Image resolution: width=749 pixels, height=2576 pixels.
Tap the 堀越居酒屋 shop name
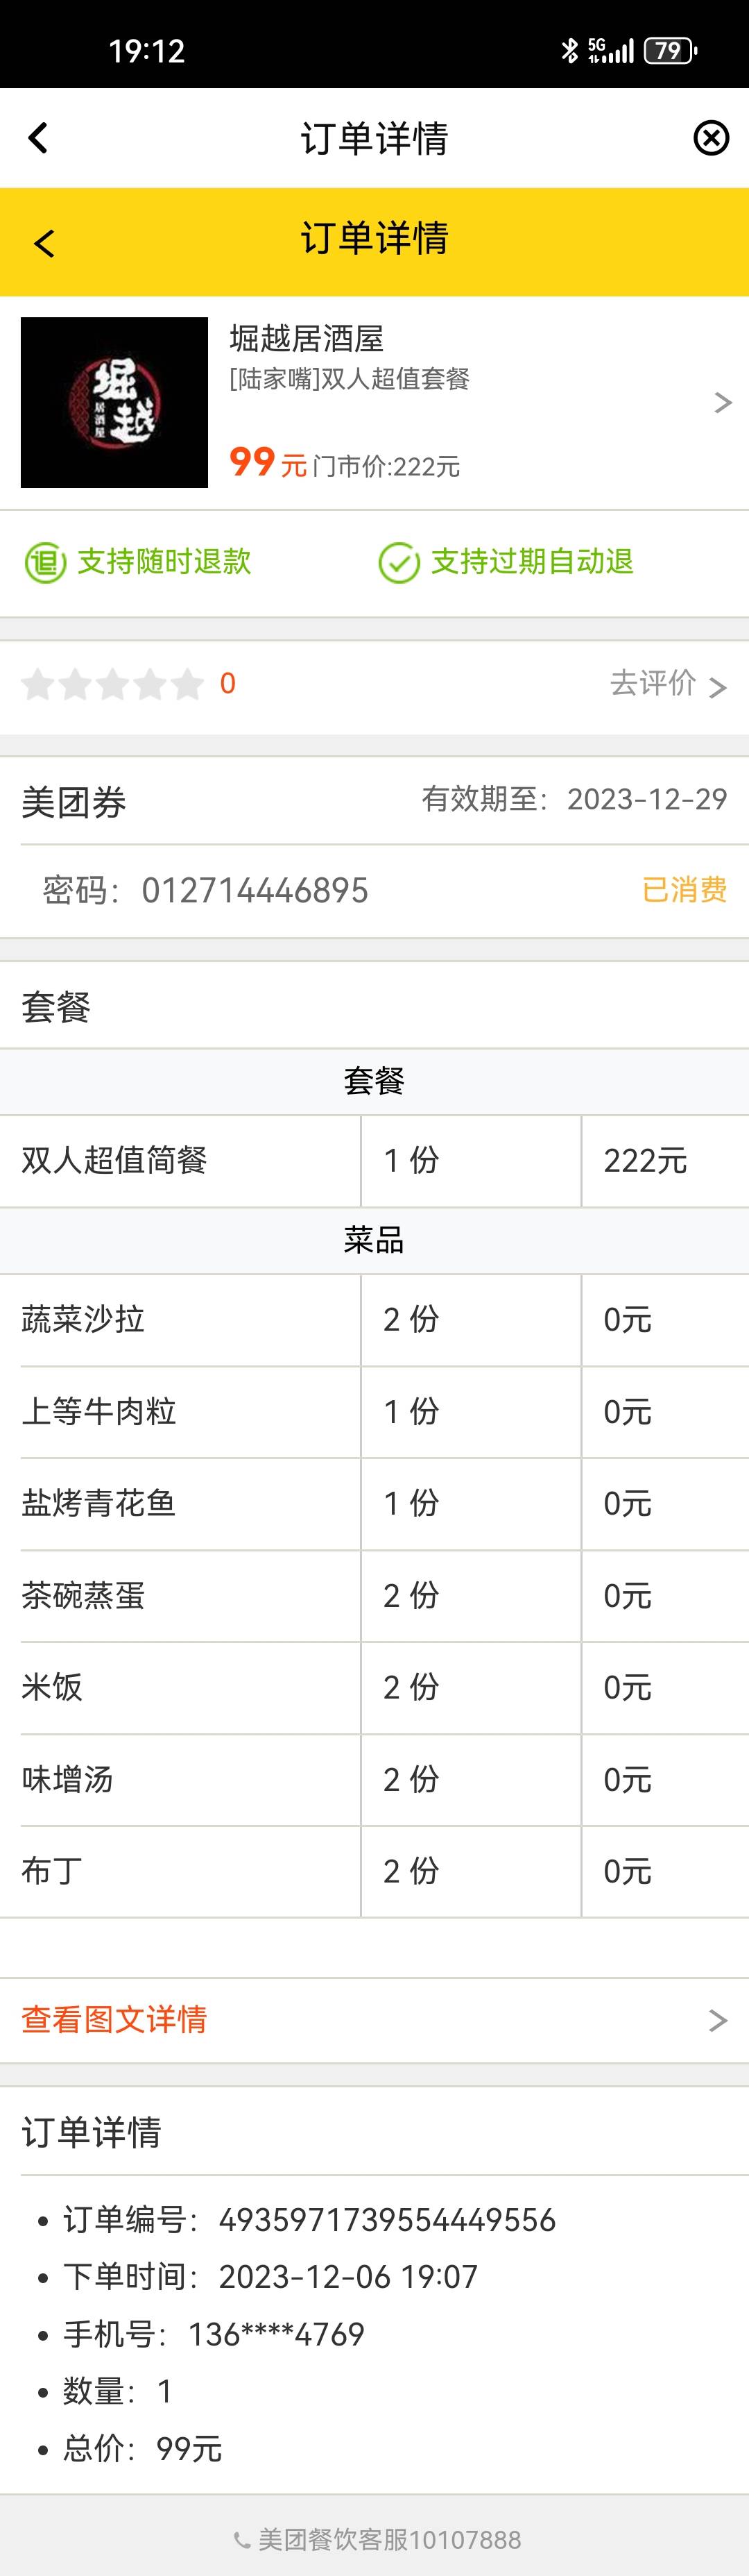click(307, 339)
